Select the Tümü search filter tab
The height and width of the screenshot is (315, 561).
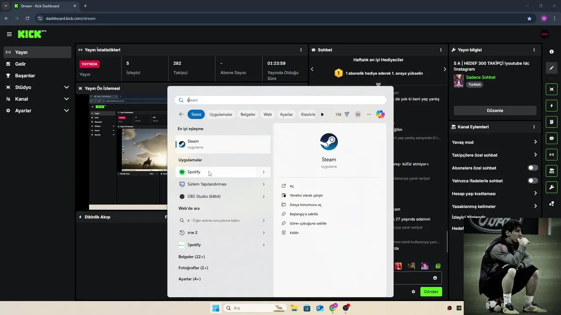click(196, 114)
